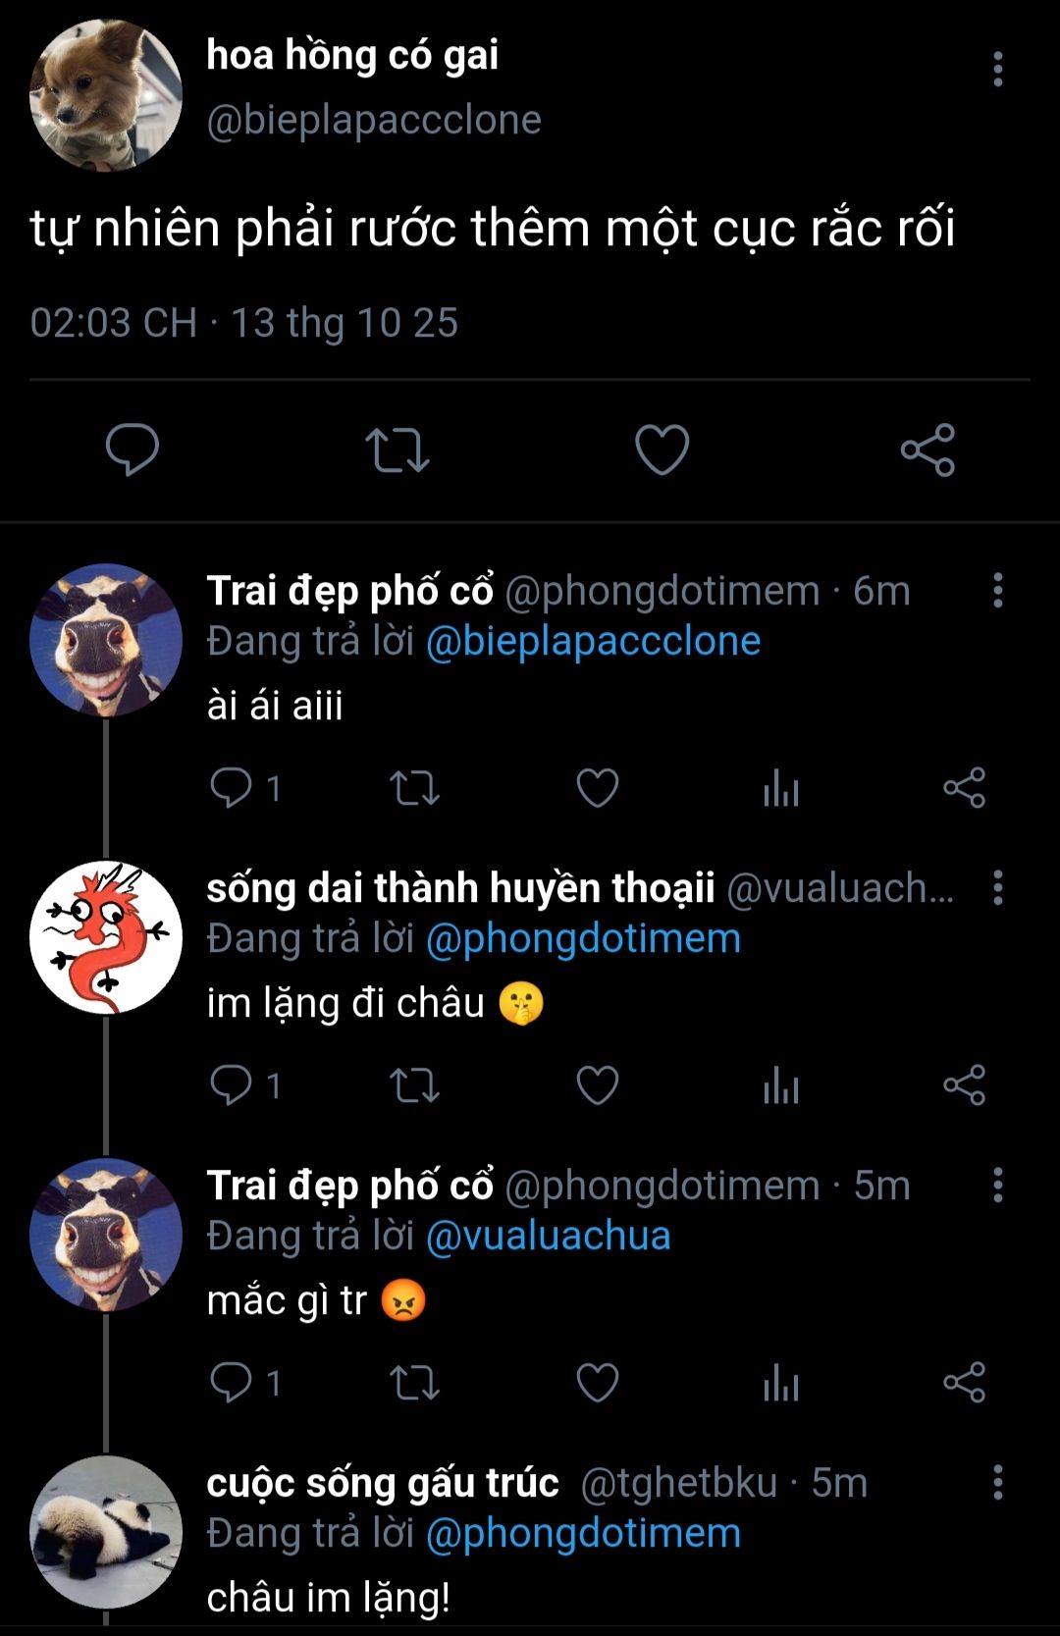Reply to the "mắc gì tr" tweet
The height and width of the screenshot is (1636, 1060).
[232, 1383]
